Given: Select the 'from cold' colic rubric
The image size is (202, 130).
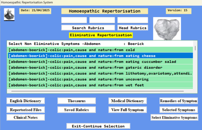Looking at the screenshot, I should click(100, 50).
